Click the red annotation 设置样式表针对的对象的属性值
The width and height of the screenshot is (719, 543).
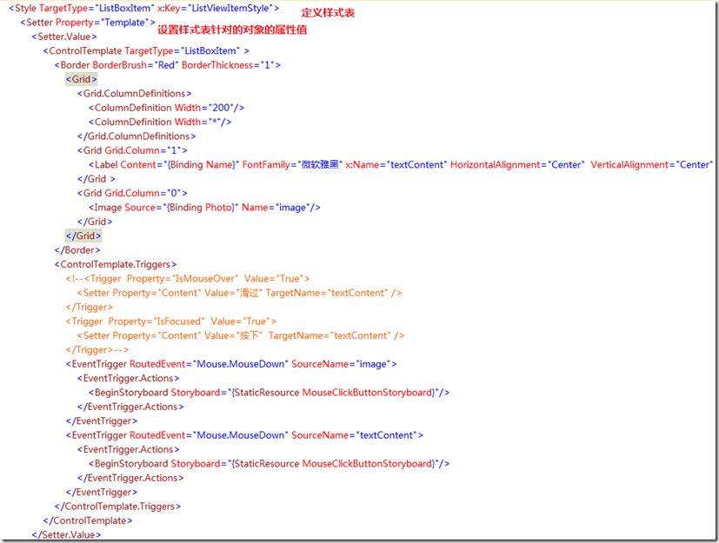click(232, 30)
